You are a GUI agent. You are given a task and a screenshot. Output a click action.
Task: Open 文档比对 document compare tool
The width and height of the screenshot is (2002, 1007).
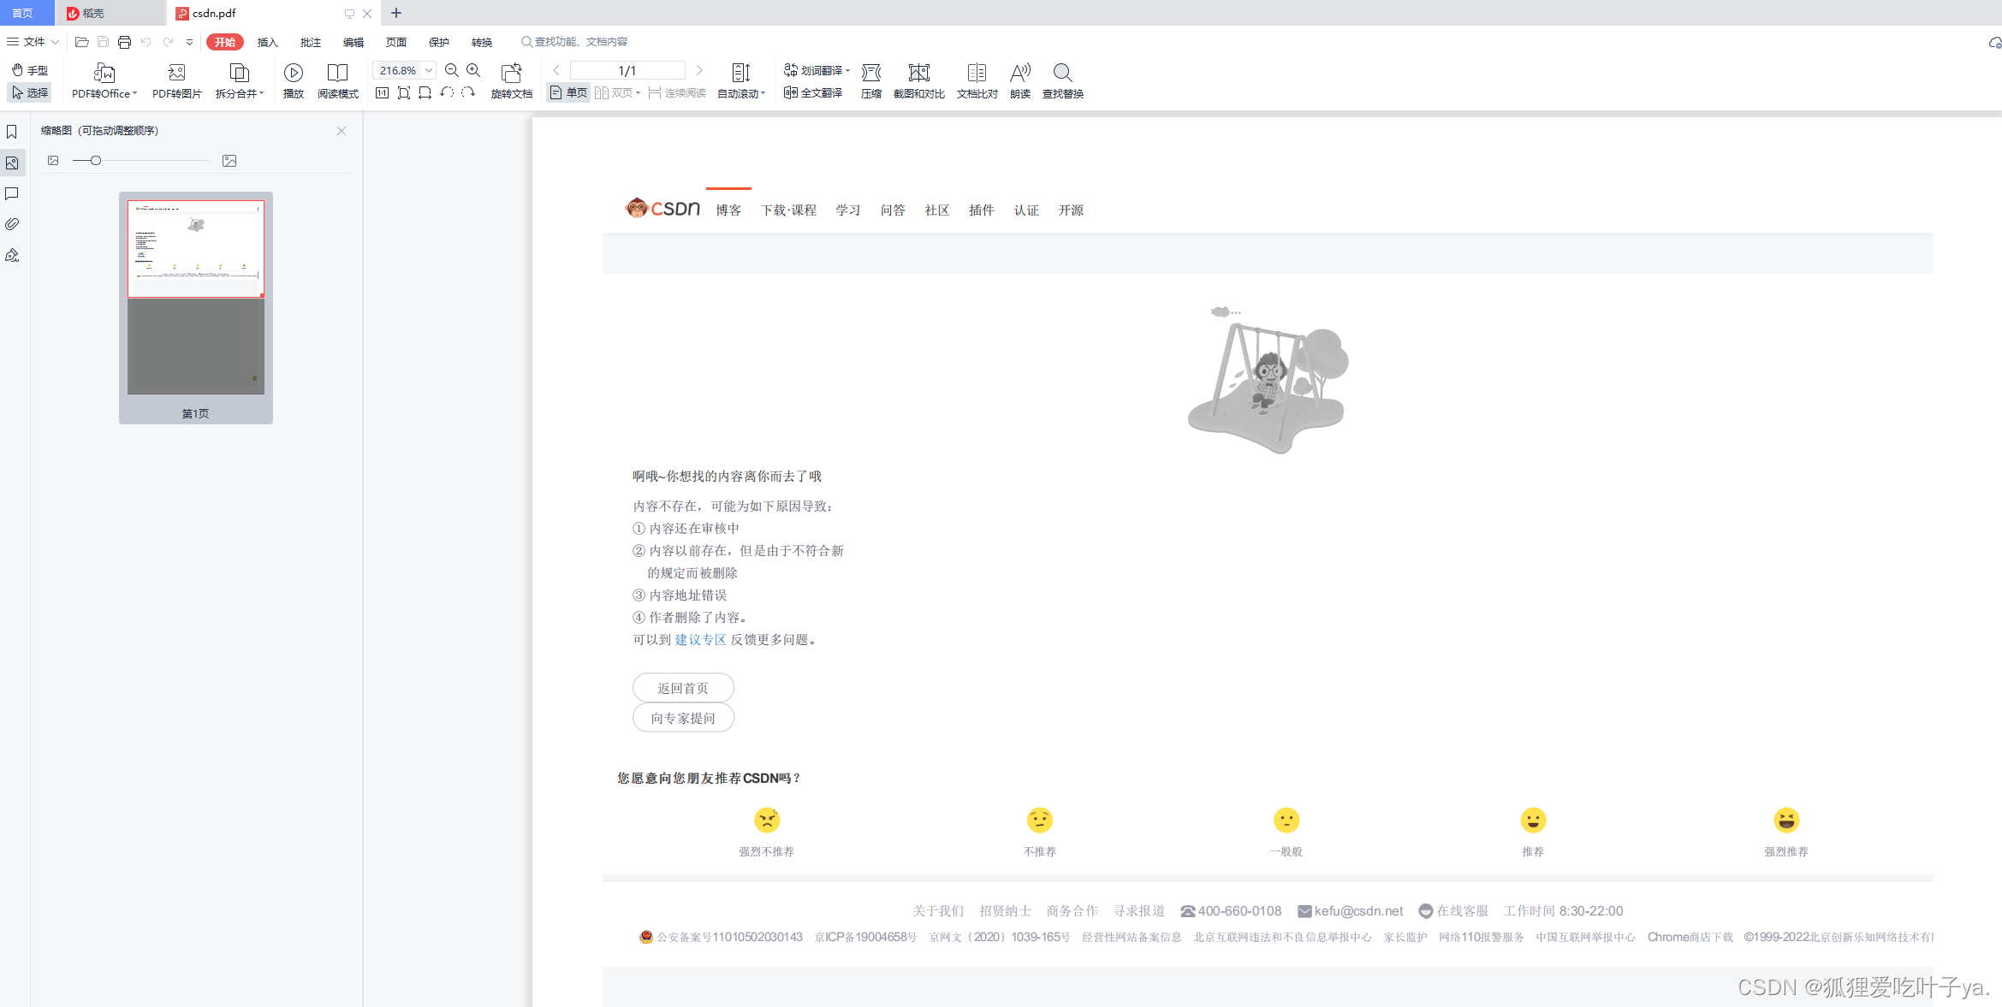(976, 74)
